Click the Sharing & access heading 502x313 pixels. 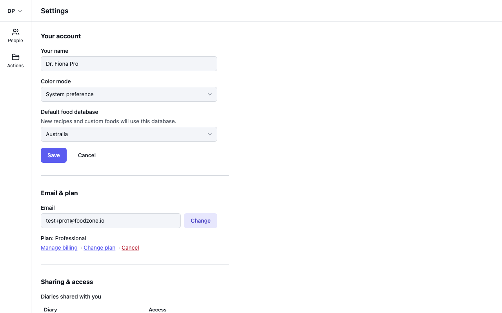[67, 282]
